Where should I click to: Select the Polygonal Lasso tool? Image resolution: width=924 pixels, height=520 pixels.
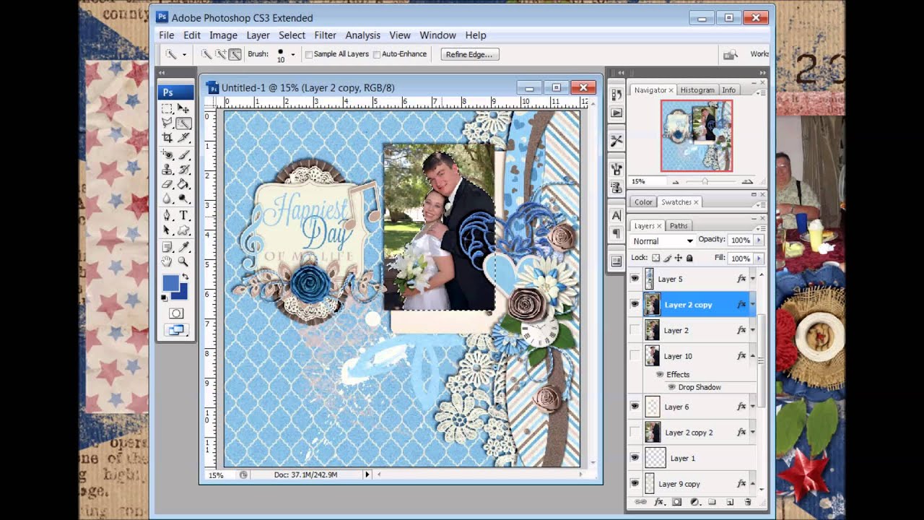167,123
